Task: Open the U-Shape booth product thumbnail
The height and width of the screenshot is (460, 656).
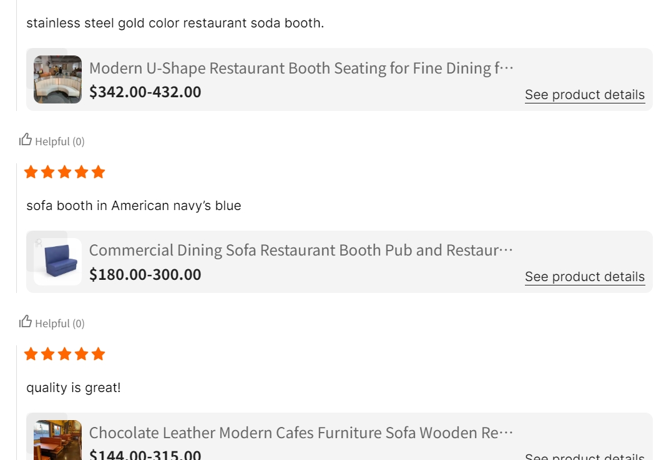Action: (57, 79)
